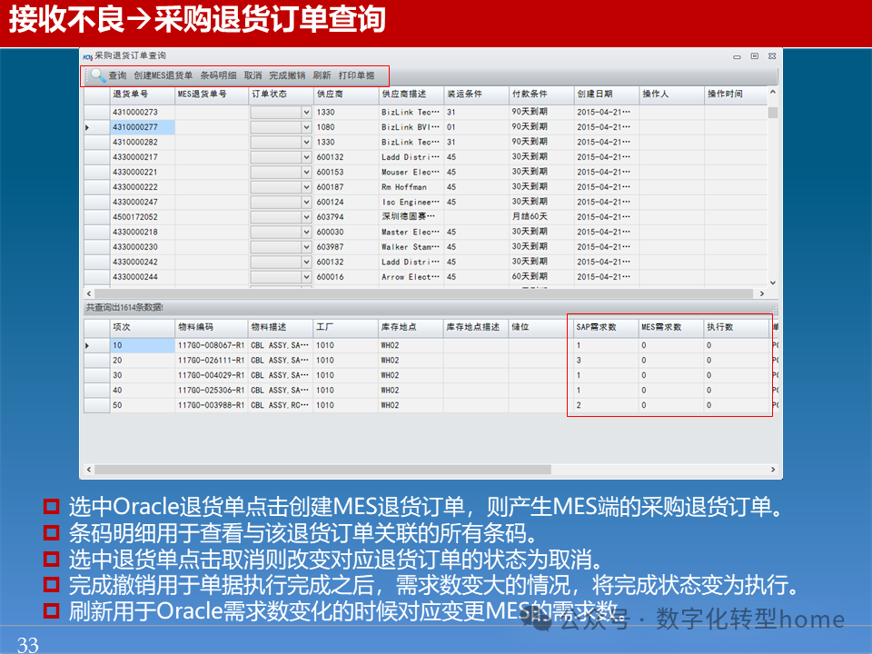872x654 pixels.
Task: Click the 供应商描述 column header
Action: pos(411,94)
